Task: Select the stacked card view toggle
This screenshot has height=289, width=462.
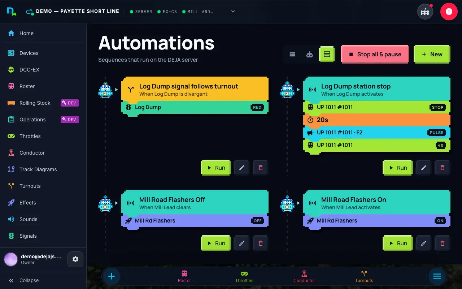Action: 327,54
